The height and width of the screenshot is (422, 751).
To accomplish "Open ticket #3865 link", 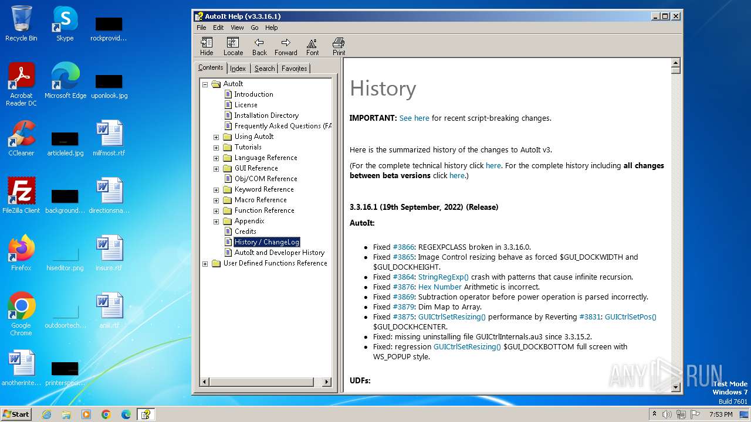I will [404, 257].
